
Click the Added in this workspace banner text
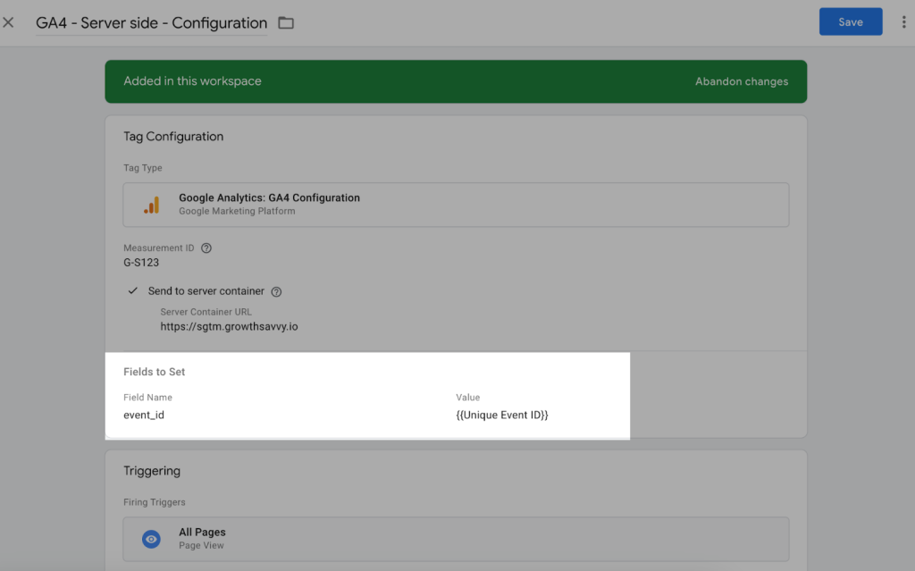coord(193,81)
